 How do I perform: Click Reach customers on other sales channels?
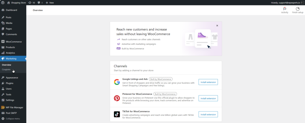141,40
